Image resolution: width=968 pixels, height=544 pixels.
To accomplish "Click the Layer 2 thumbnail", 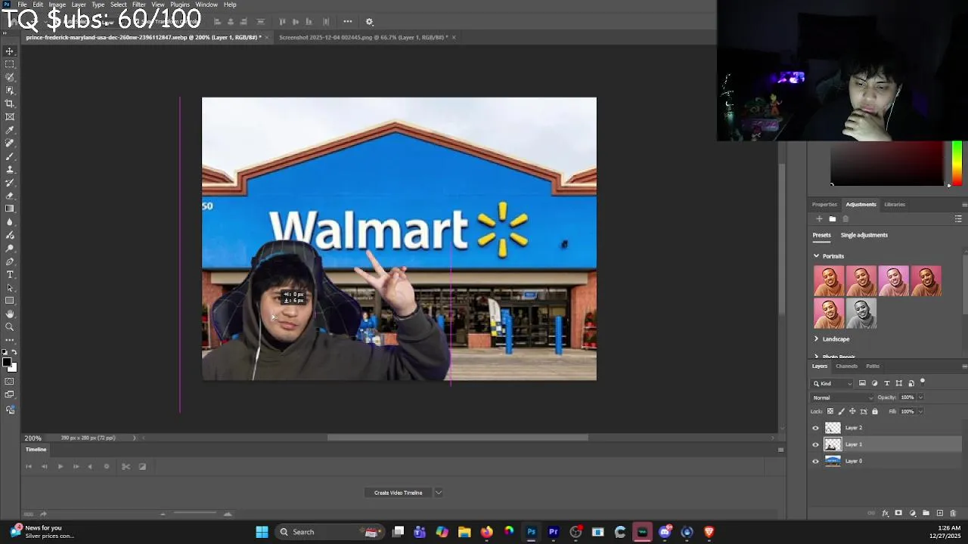I will 833,428.
